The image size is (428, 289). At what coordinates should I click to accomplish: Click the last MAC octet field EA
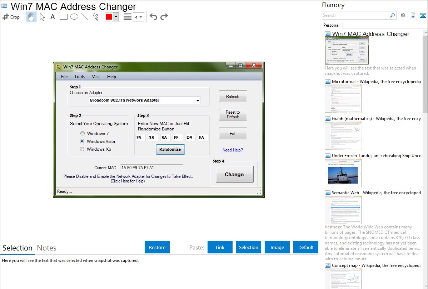[203, 138]
